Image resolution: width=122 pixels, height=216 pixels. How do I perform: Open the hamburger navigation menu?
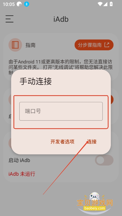[x=9, y=19]
